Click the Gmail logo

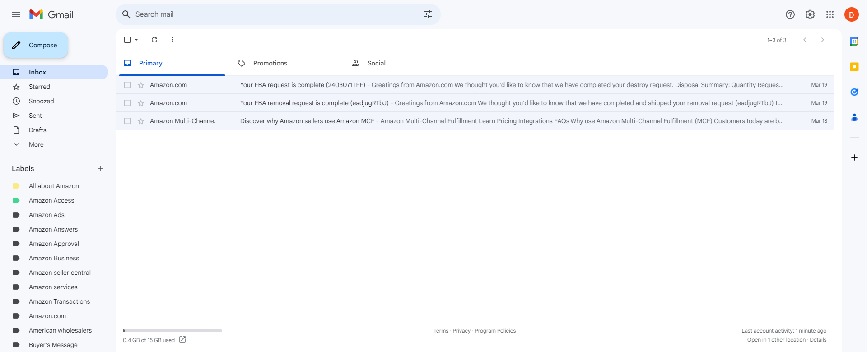[51, 14]
